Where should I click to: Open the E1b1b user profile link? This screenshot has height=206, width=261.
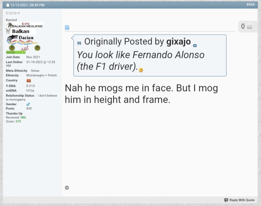pyautogui.click(x=11, y=13)
